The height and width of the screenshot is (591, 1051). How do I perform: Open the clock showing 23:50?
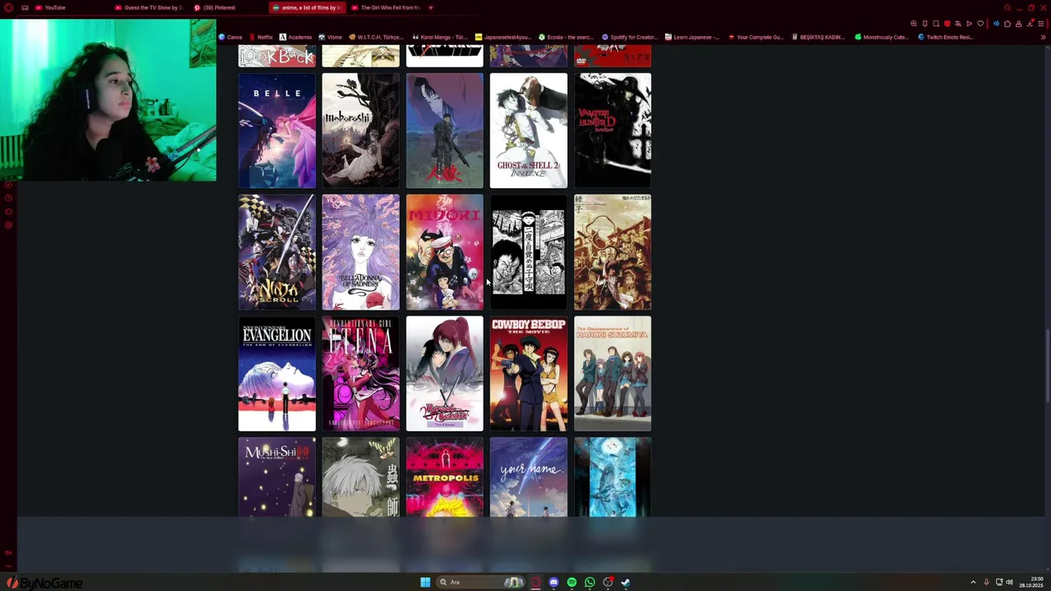[1033, 582]
